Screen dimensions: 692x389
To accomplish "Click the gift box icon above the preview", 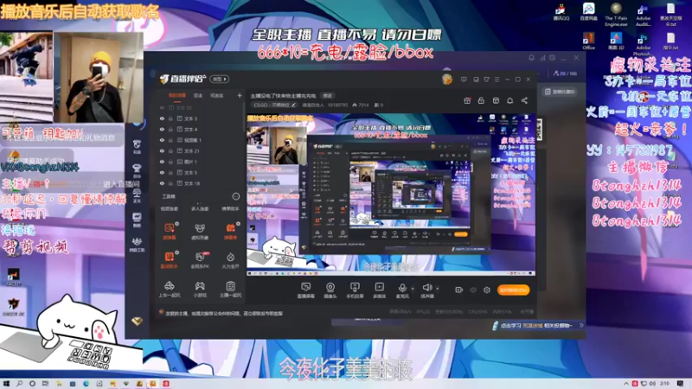I will pyautogui.click(x=467, y=100).
